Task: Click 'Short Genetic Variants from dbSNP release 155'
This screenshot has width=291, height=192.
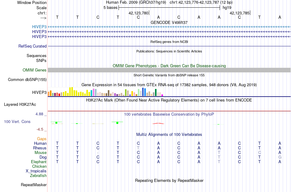Action: click(169, 75)
